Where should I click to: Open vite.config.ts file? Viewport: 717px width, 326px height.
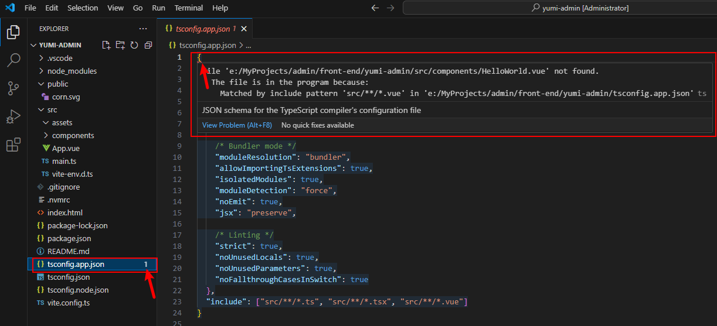(68, 303)
